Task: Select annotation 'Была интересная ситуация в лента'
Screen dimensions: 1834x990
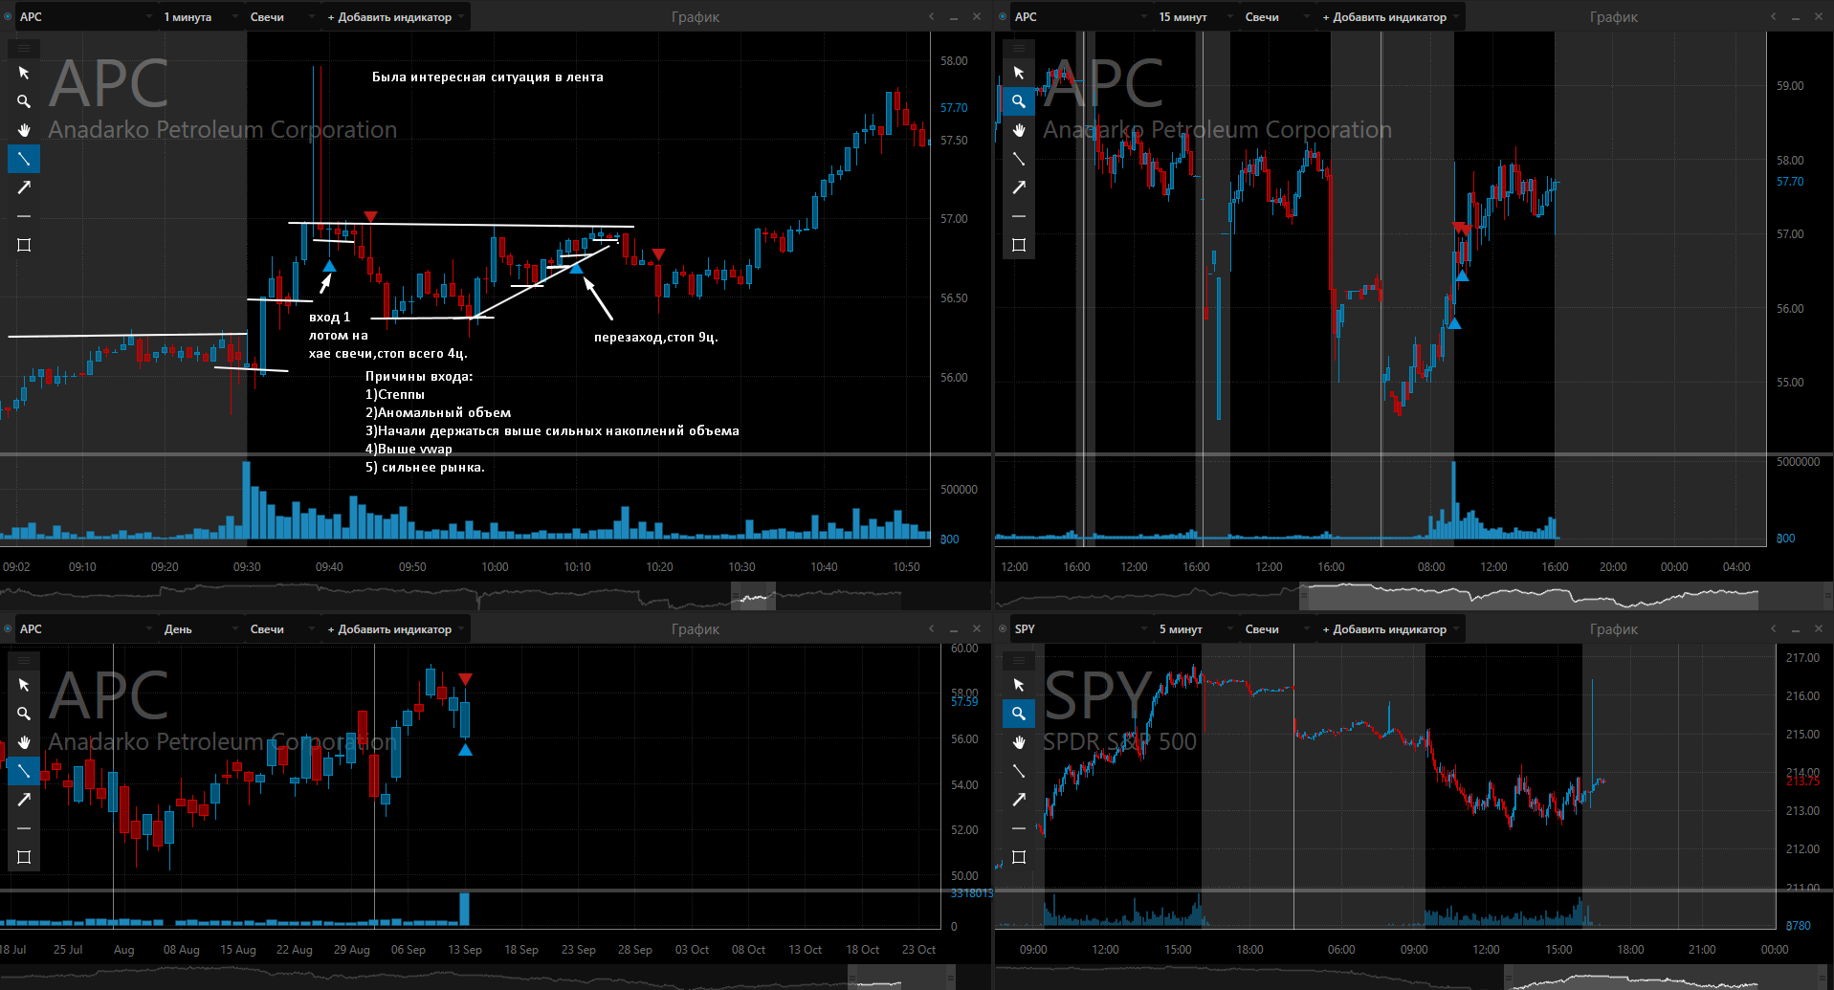Action: pos(488,77)
